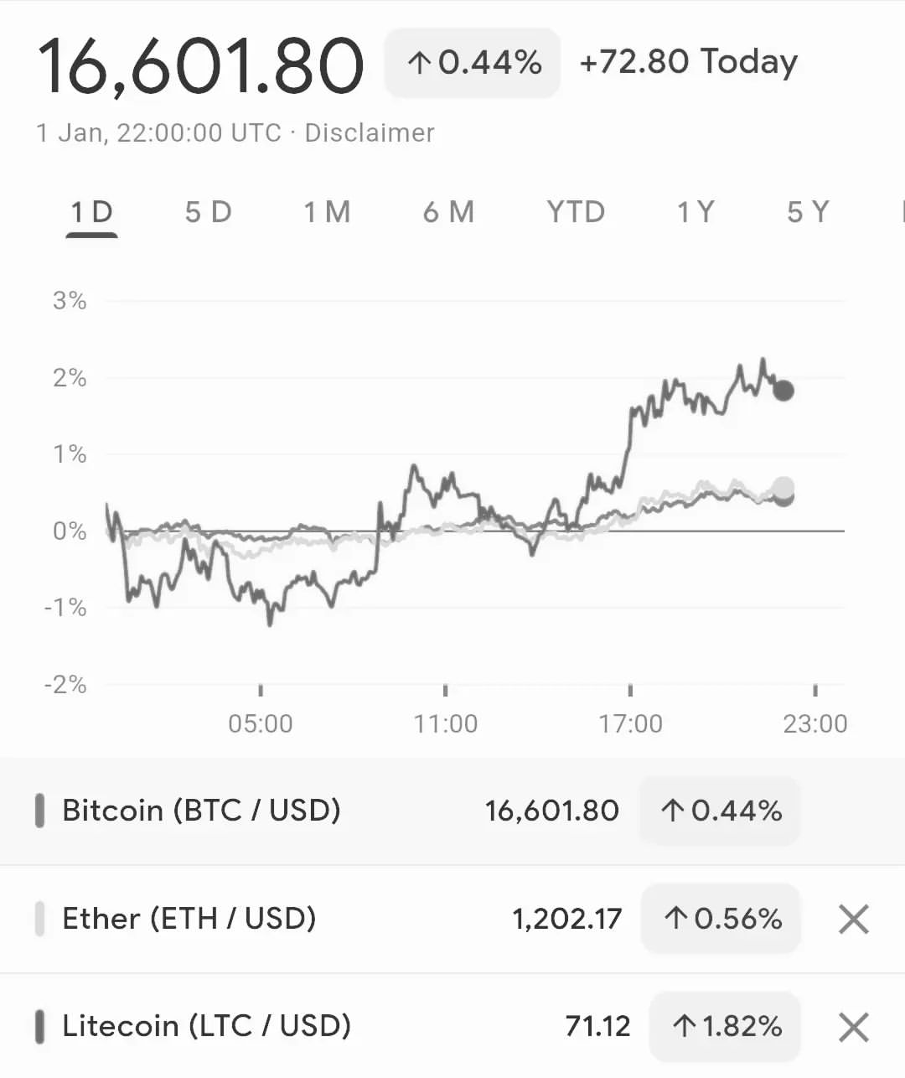The image size is (905, 1078).
Task: Switch to the 5 D time range
Action: pyautogui.click(x=208, y=213)
